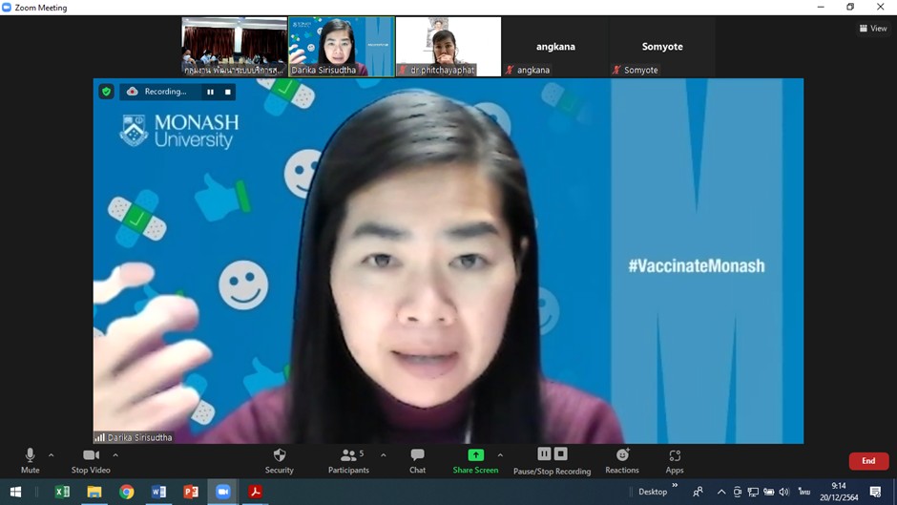Screen dimensions: 897x505
Task: Stop recording in the top-left Recording indicator
Action: (x=228, y=92)
